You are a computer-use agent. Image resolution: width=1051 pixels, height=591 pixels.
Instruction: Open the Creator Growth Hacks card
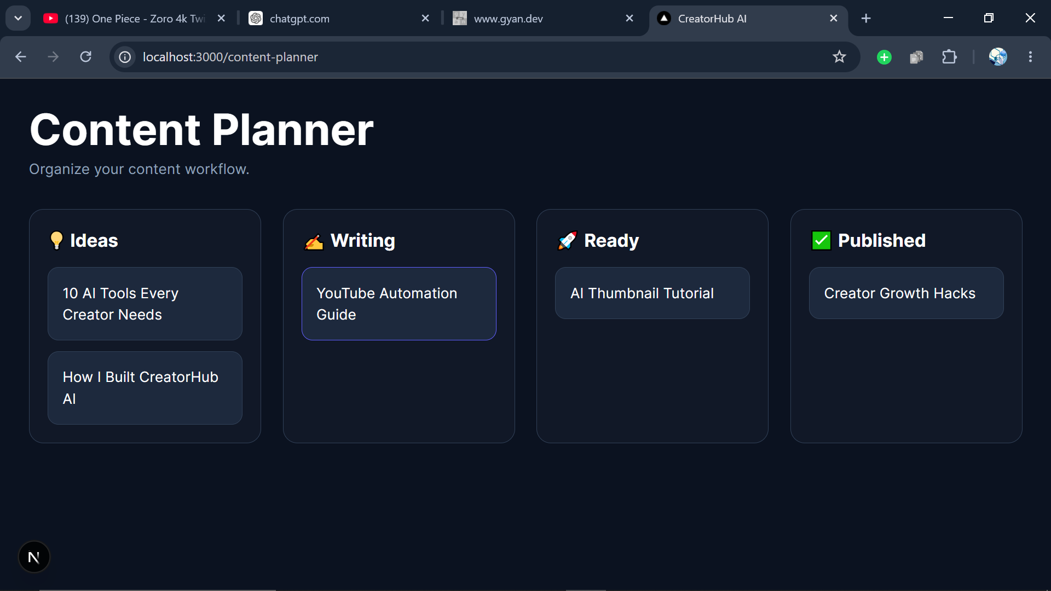pyautogui.click(x=906, y=293)
